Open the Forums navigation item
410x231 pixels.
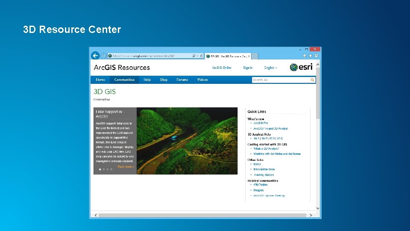click(x=182, y=80)
